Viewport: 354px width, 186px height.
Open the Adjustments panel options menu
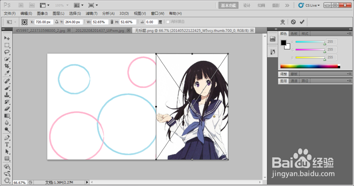(349, 74)
